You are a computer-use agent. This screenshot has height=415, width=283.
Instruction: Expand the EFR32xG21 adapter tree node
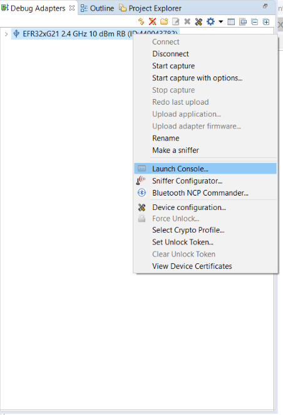6,34
